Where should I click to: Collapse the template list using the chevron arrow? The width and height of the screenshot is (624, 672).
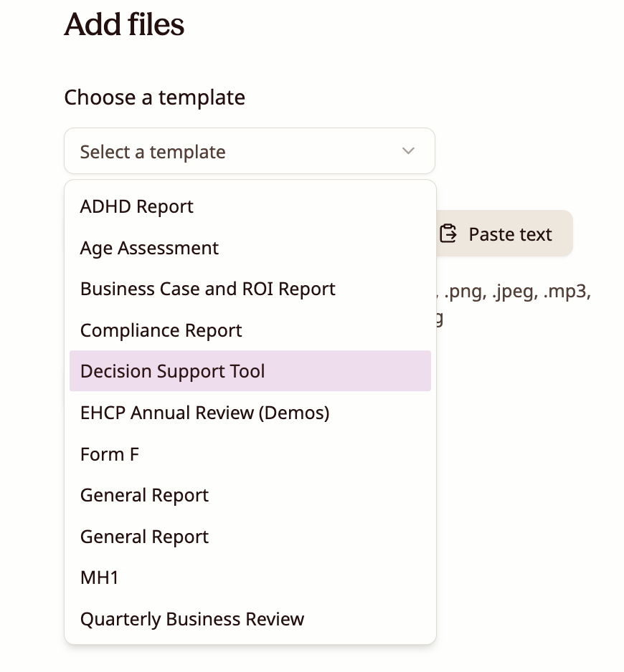[408, 151]
